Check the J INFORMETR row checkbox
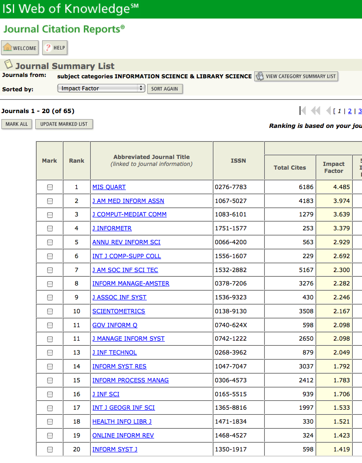The width and height of the screenshot is (362, 463). (x=50, y=228)
